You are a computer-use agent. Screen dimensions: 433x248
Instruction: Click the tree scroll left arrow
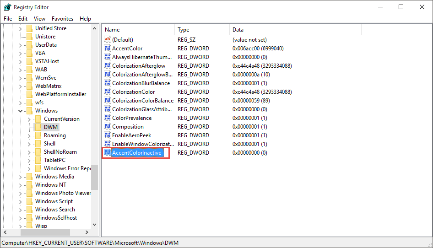point(5,232)
